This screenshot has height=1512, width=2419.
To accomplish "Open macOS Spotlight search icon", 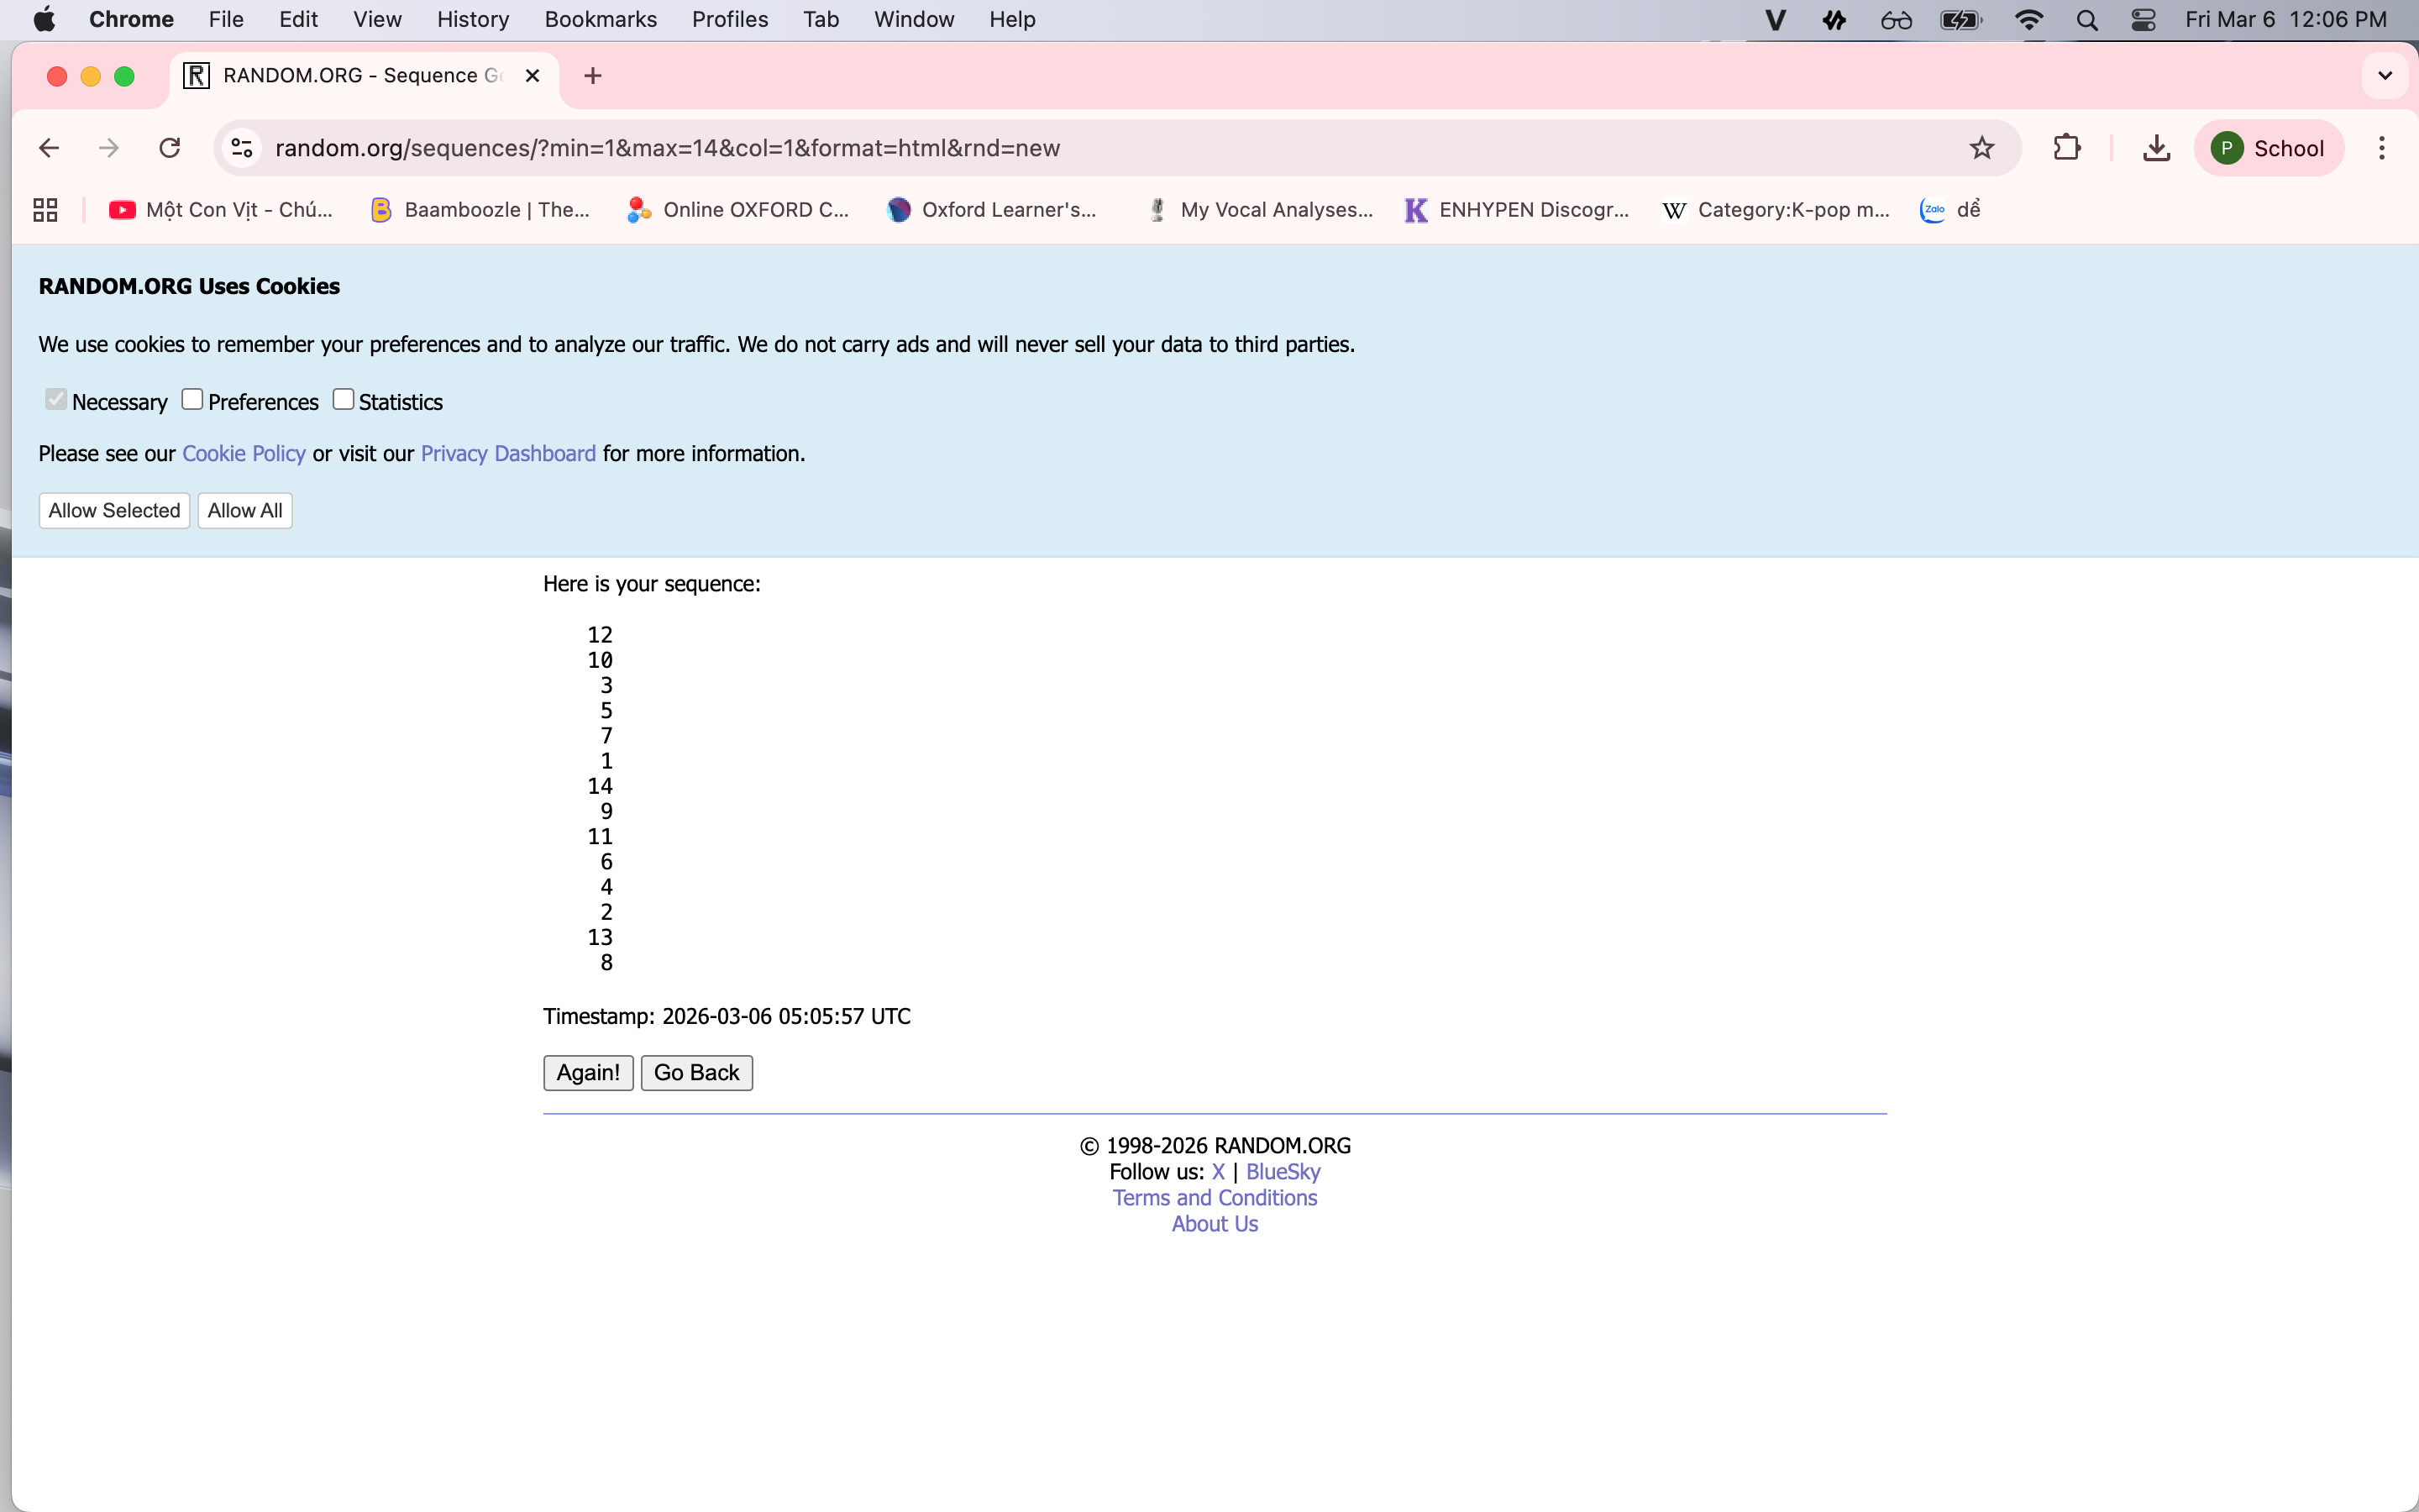I will click(2086, 20).
